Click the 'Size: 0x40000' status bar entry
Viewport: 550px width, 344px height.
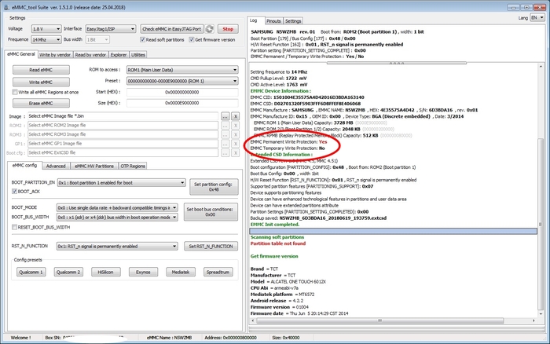pos(286,338)
